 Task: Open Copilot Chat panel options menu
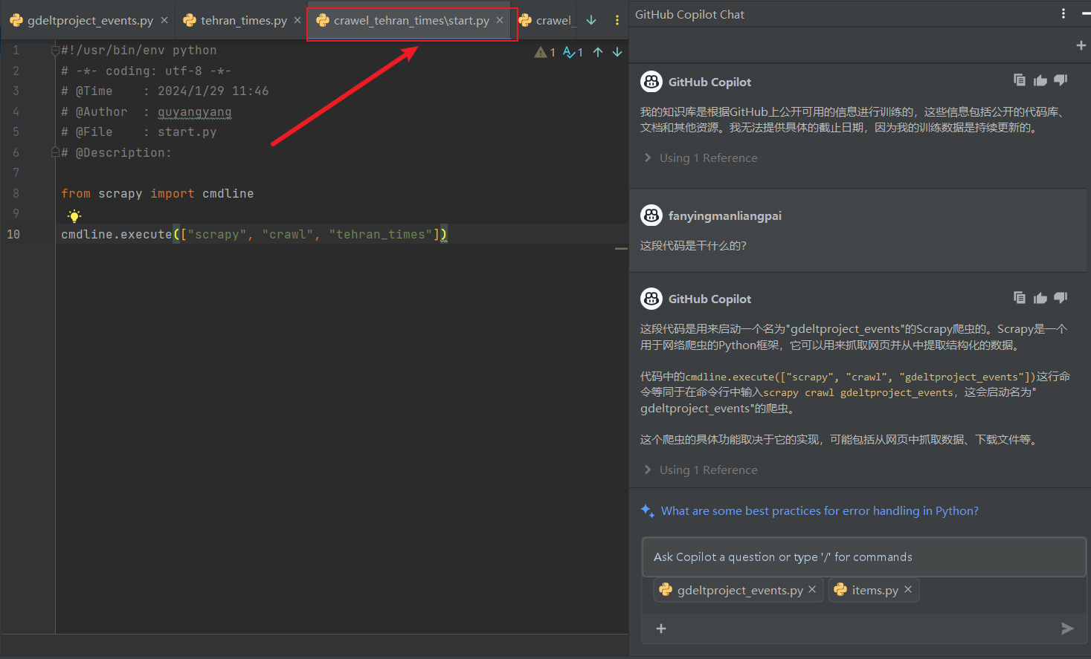point(1063,13)
